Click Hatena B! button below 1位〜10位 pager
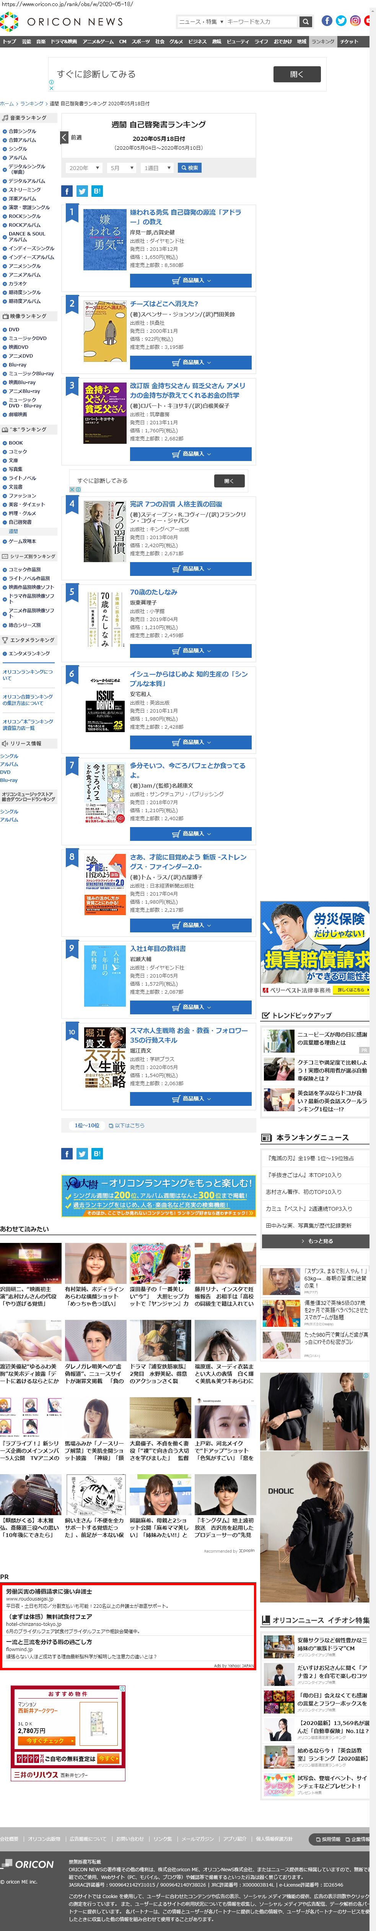376x1931 pixels. pos(98,1153)
